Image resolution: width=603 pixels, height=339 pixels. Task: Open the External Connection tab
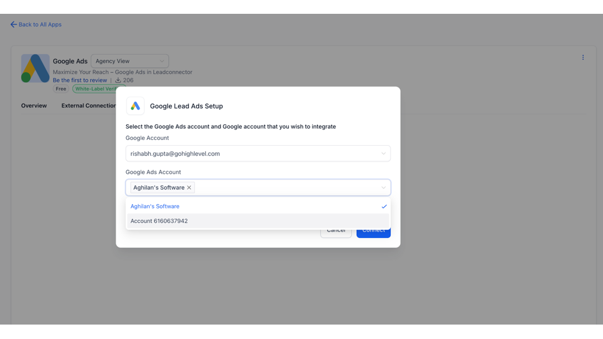point(89,105)
